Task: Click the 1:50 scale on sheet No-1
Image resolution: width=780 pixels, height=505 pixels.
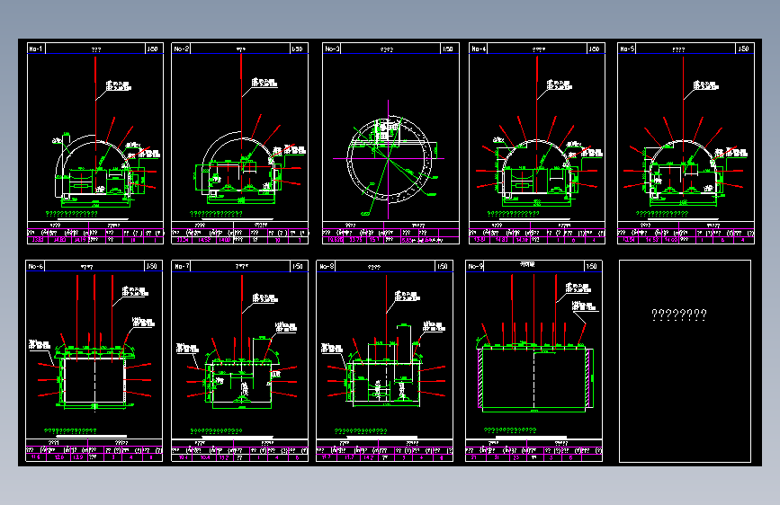Action: (x=153, y=49)
